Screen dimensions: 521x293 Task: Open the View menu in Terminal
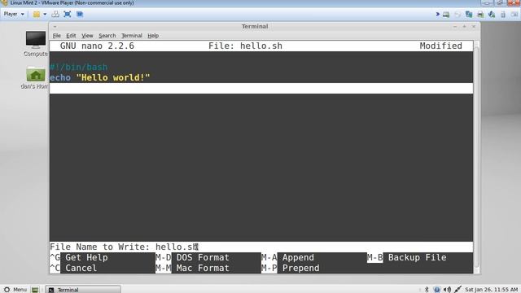[x=87, y=36]
